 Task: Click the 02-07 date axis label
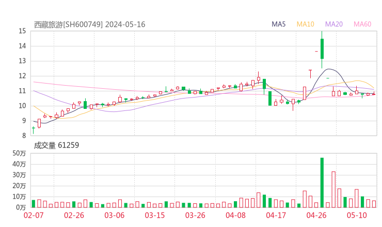pyautogui.click(x=34, y=215)
